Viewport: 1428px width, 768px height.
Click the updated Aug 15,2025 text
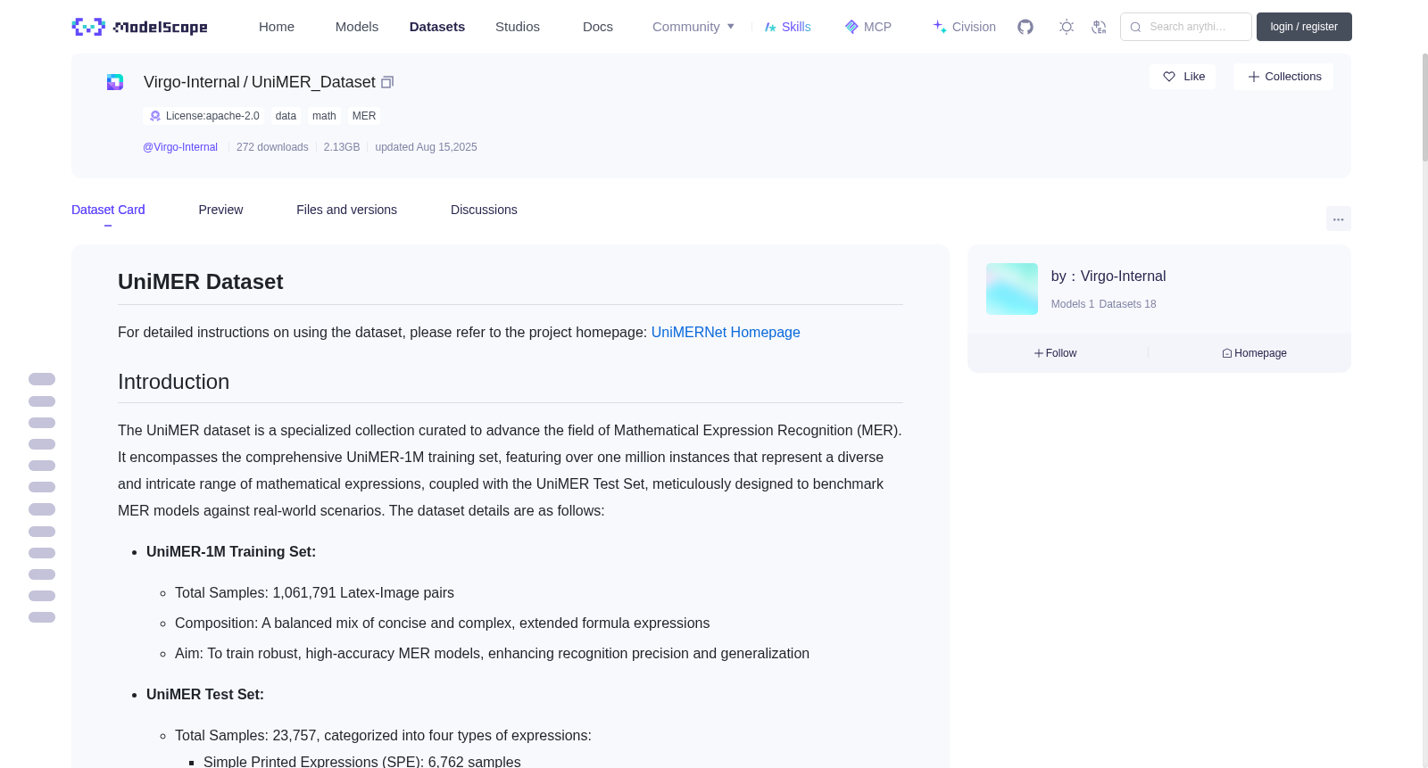[x=426, y=147]
